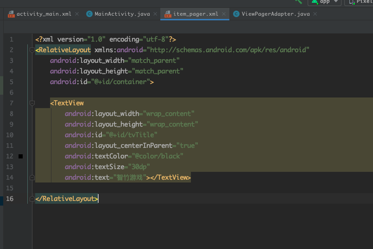Close the item_pager.xml tab

pyautogui.click(x=224, y=14)
